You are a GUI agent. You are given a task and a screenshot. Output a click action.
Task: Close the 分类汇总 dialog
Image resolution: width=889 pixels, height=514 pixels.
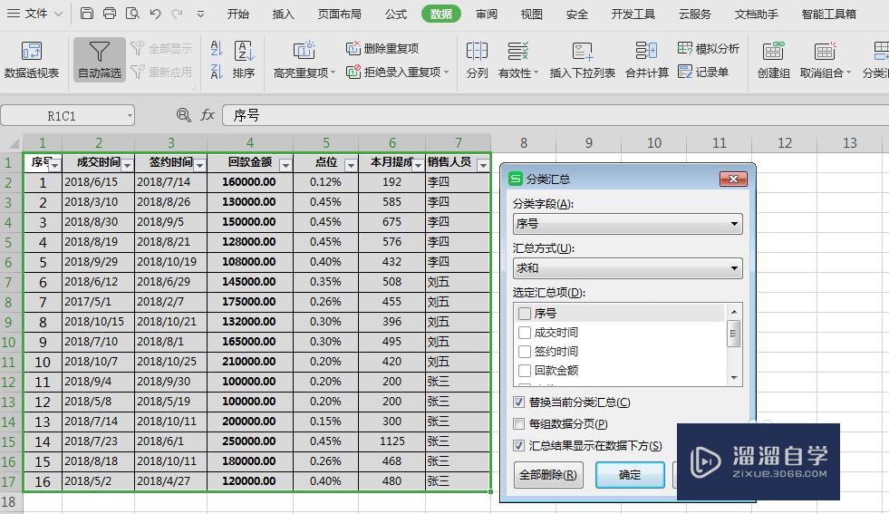[x=733, y=179]
